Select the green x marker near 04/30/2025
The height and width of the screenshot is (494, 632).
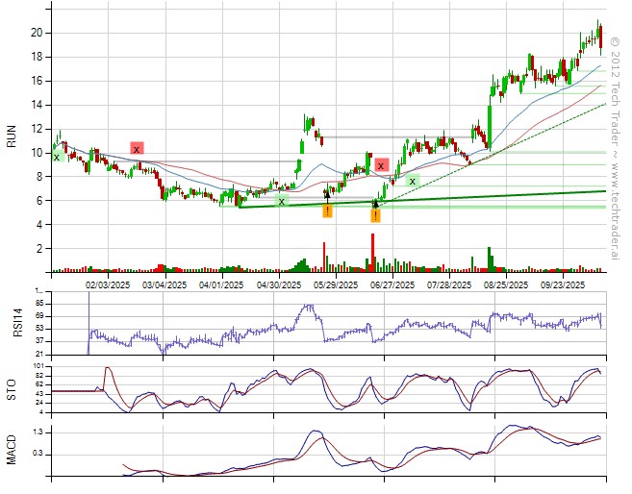[x=281, y=201]
